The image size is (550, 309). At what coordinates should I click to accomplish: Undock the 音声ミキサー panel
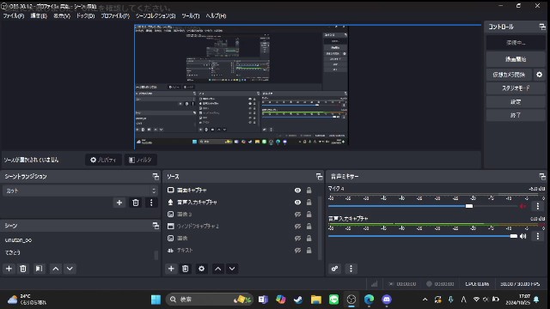pos(542,177)
